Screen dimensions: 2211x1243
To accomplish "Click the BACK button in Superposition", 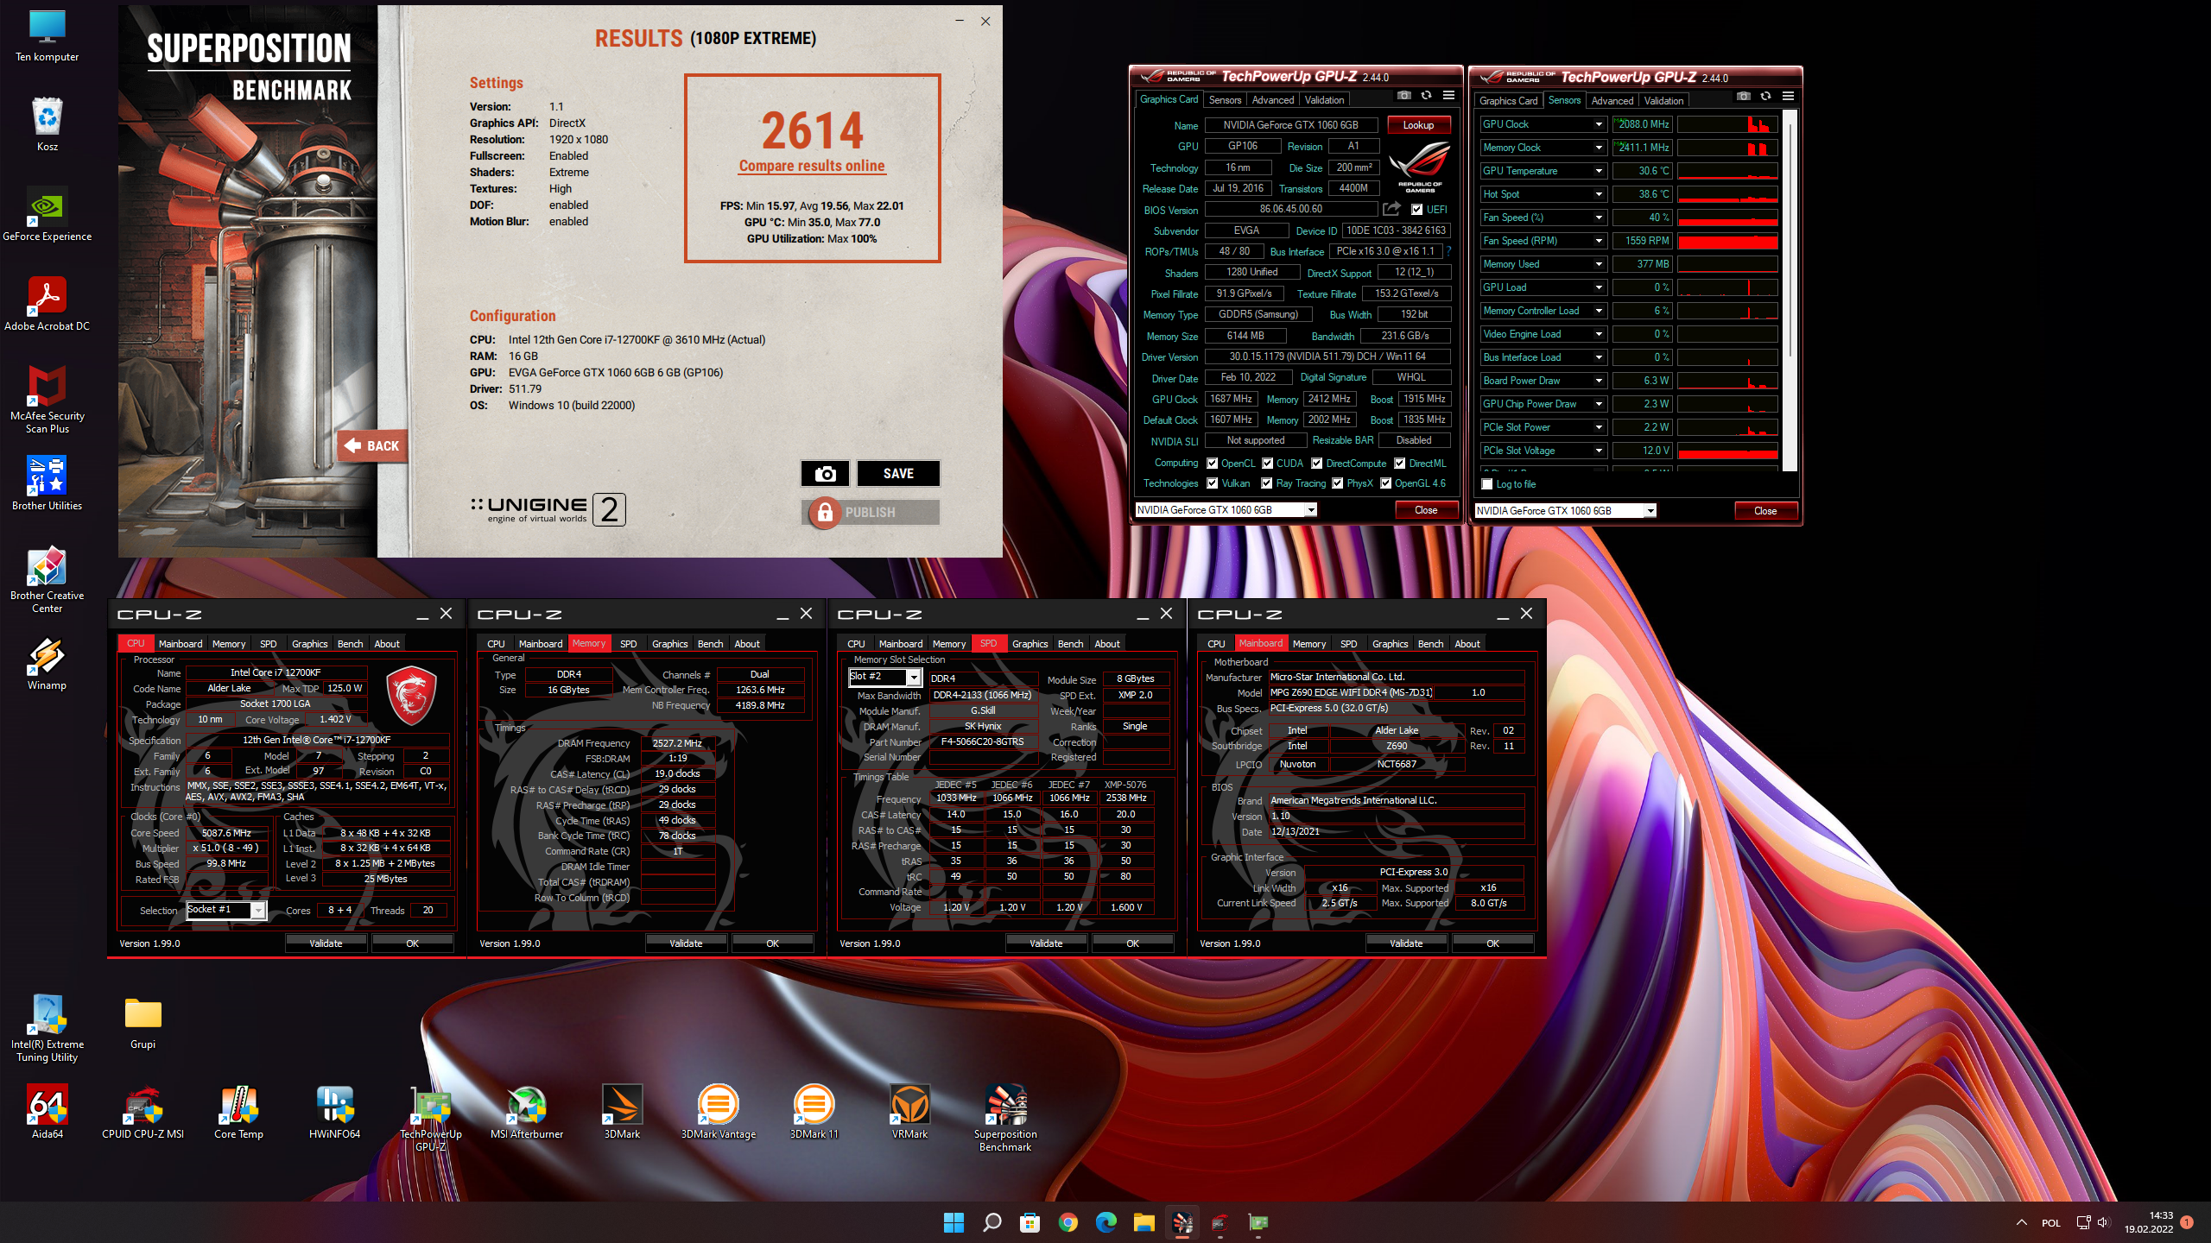I will pos(373,446).
